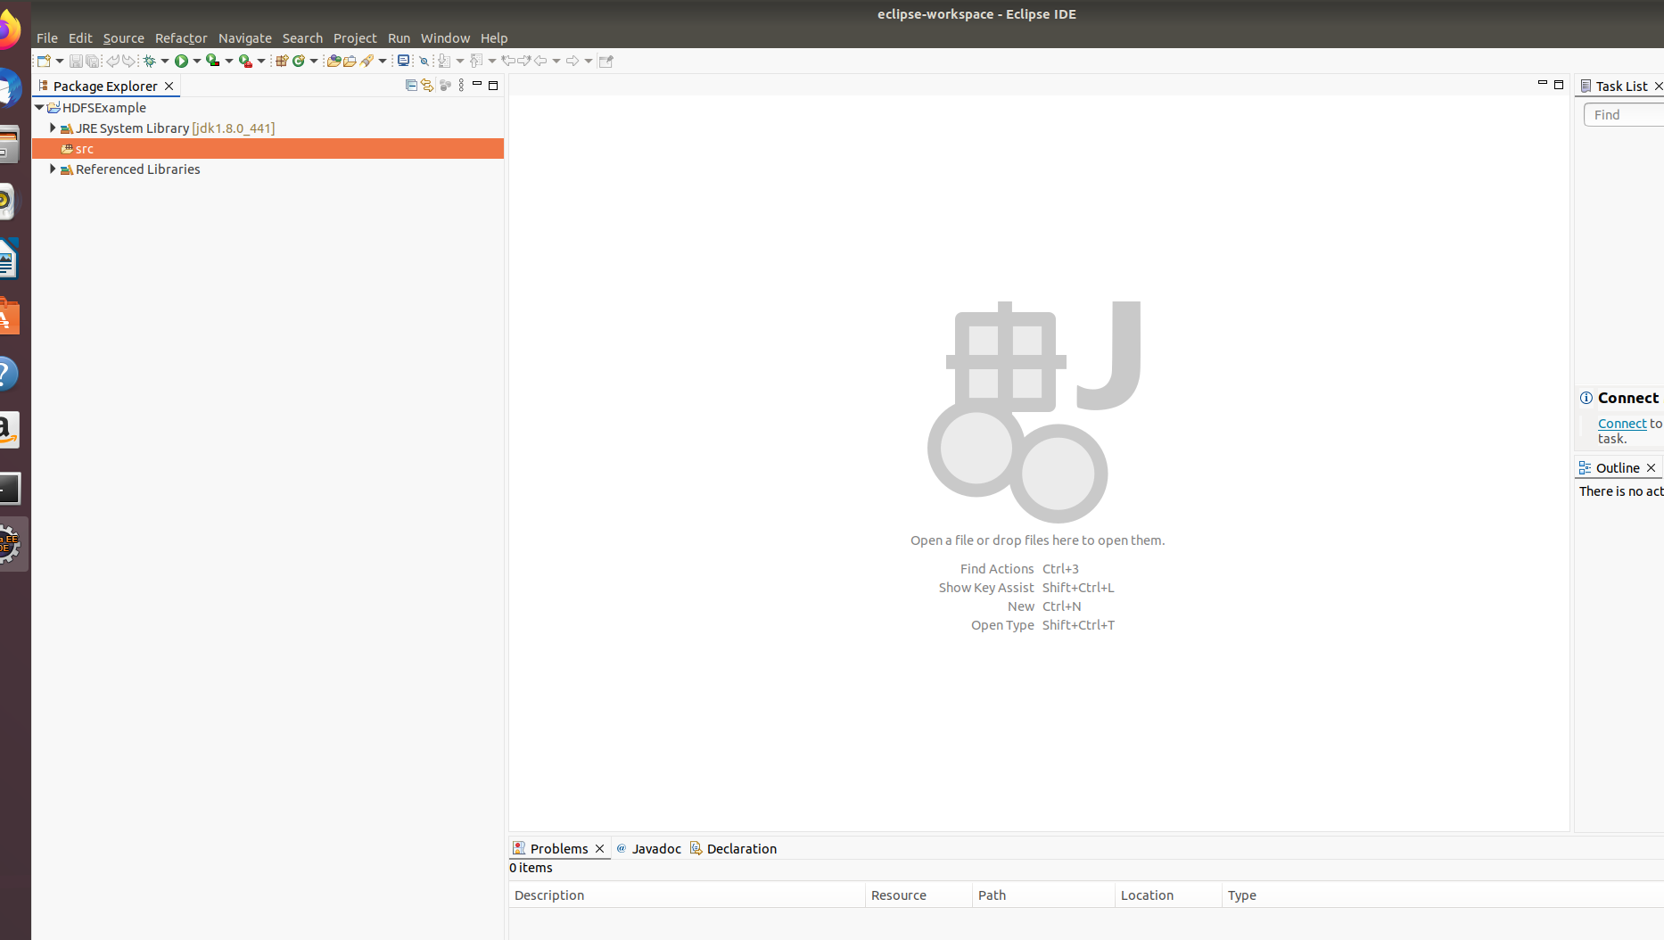This screenshot has height=940, width=1664.
Task: Open Amazon from the dock
Action: tap(8, 430)
